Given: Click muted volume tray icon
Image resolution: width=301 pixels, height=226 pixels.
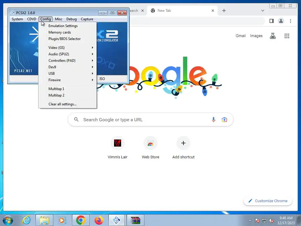Looking at the screenshot, I should [x=271, y=220].
